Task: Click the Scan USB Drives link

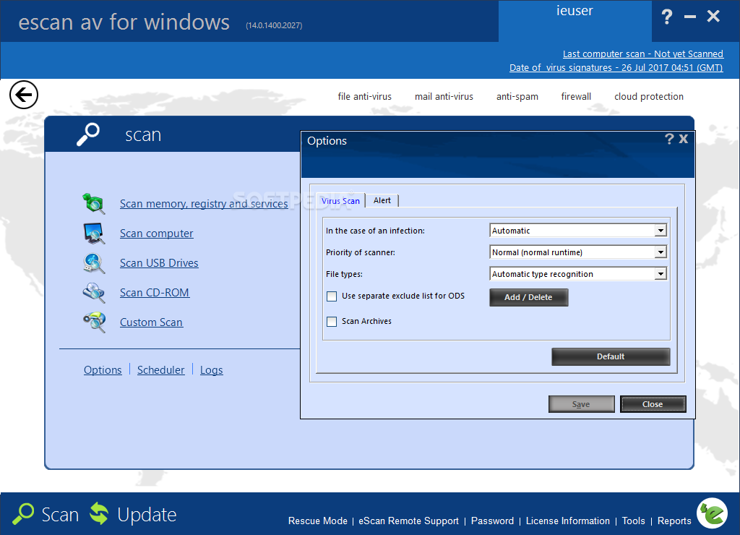Action: (x=159, y=263)
